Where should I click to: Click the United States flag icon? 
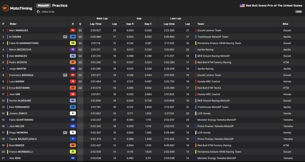coord(242,6)
